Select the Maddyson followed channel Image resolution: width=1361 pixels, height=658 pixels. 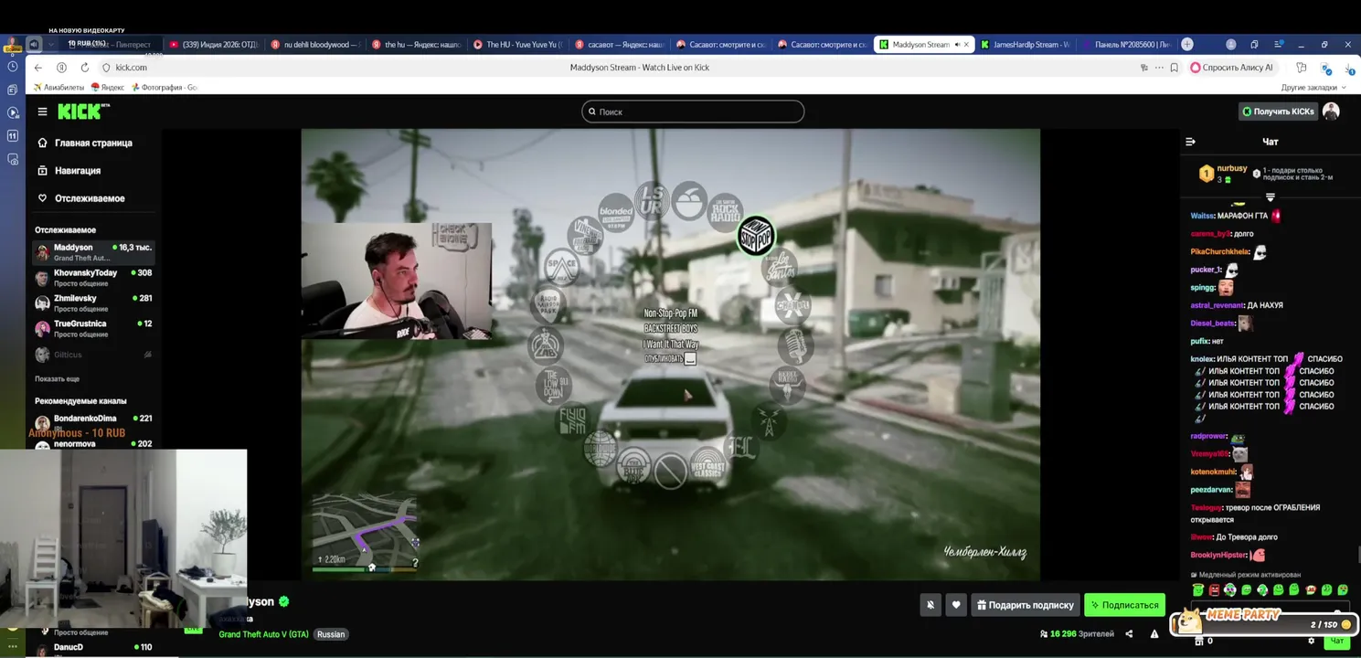pyautogui.click(x=93, y=252)
